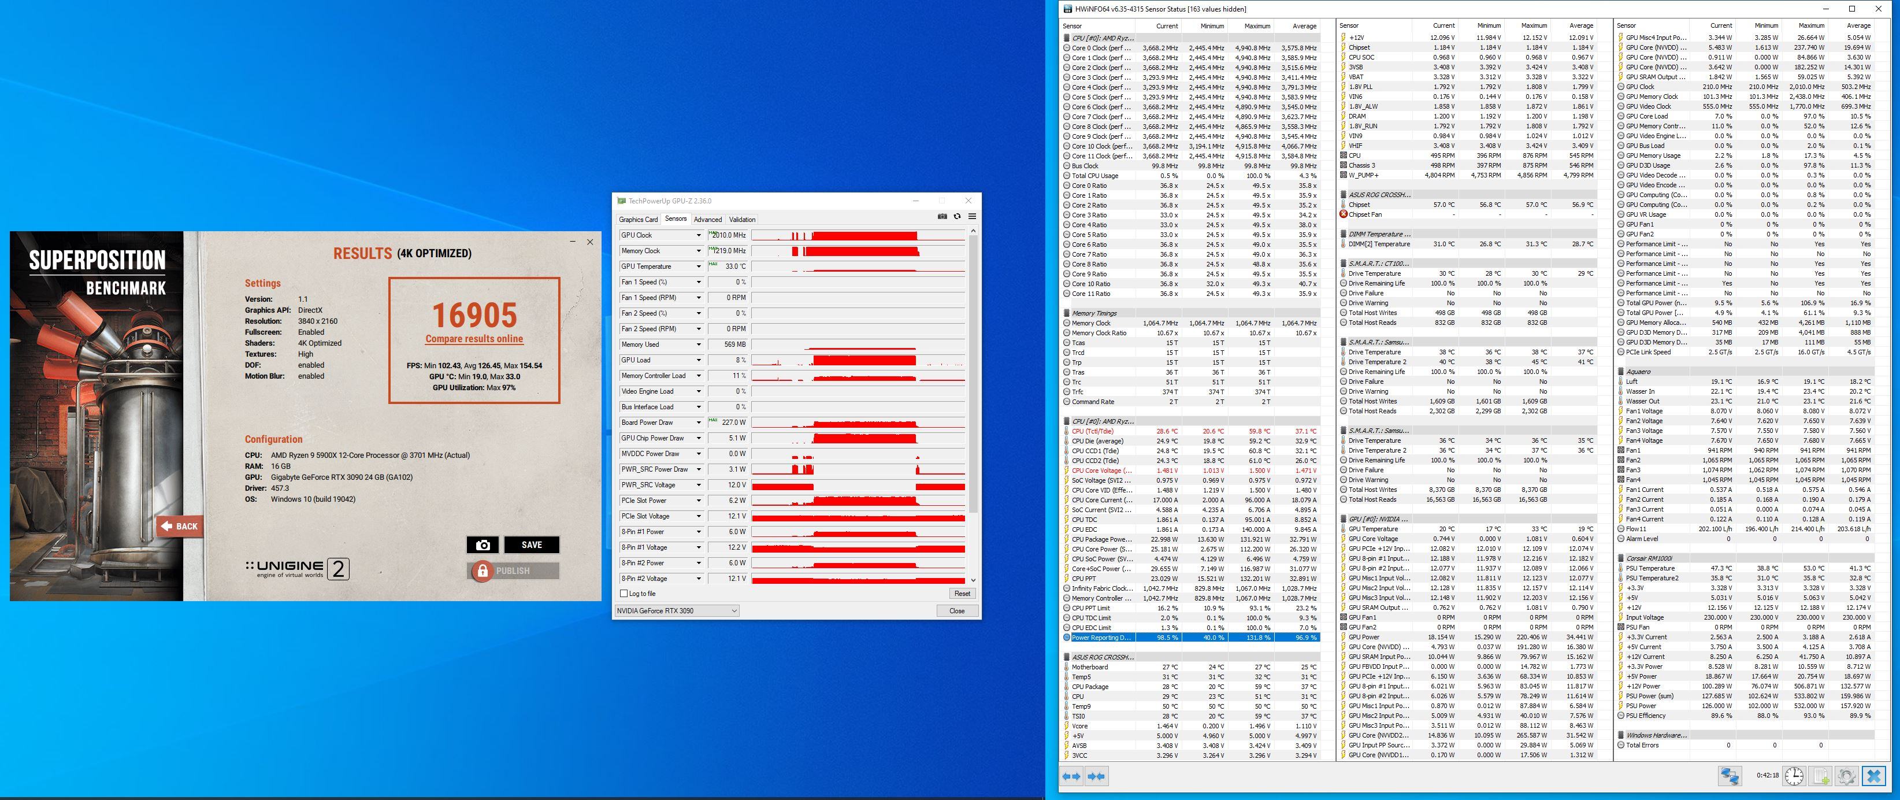Open the Memory Clock sensor dropdown
This screenshot has width=1900, height=800.
(x=699, y=251)
